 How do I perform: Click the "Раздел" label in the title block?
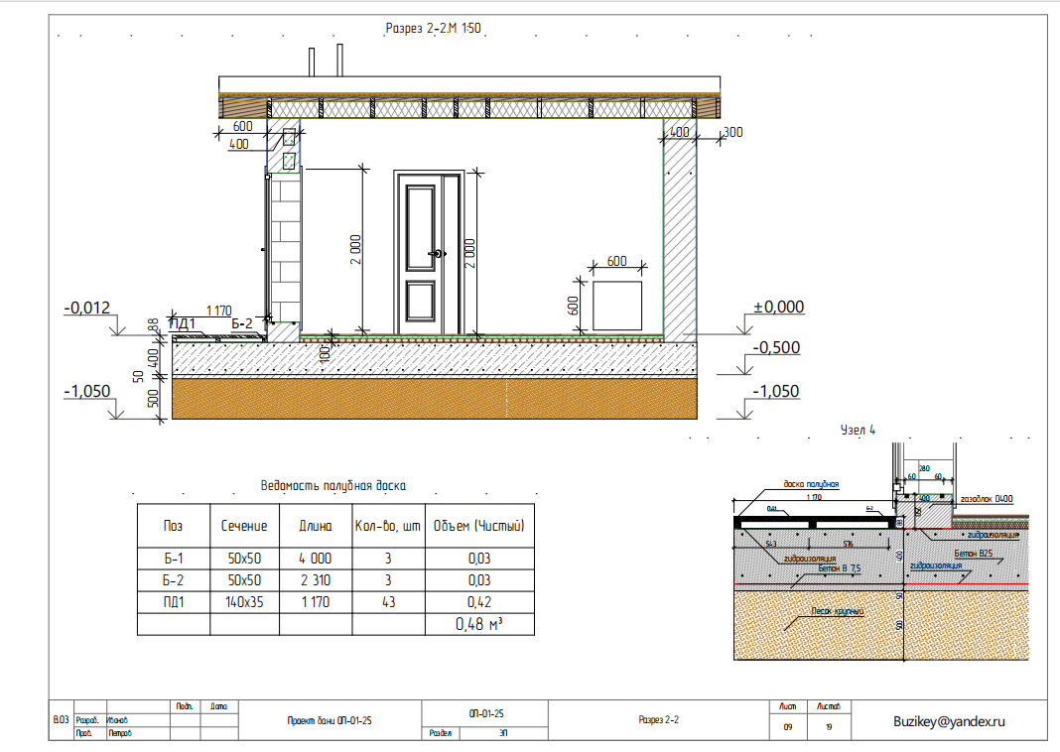pos(440,733)
